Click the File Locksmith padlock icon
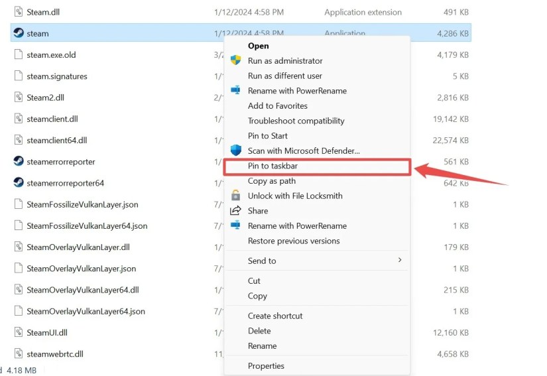The image size is (547, 376). coord(236,195)
